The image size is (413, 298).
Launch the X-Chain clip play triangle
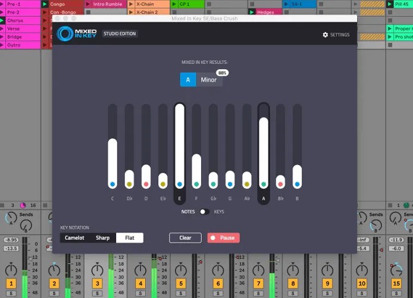131,4
